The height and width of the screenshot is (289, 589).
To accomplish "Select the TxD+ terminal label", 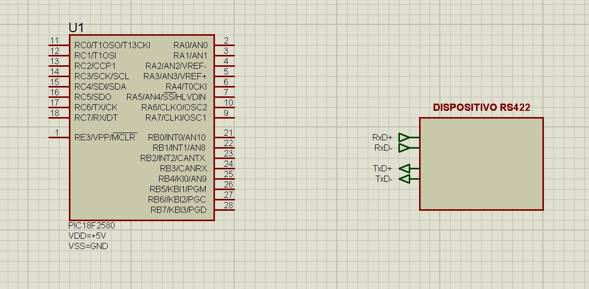I will 382,168.
